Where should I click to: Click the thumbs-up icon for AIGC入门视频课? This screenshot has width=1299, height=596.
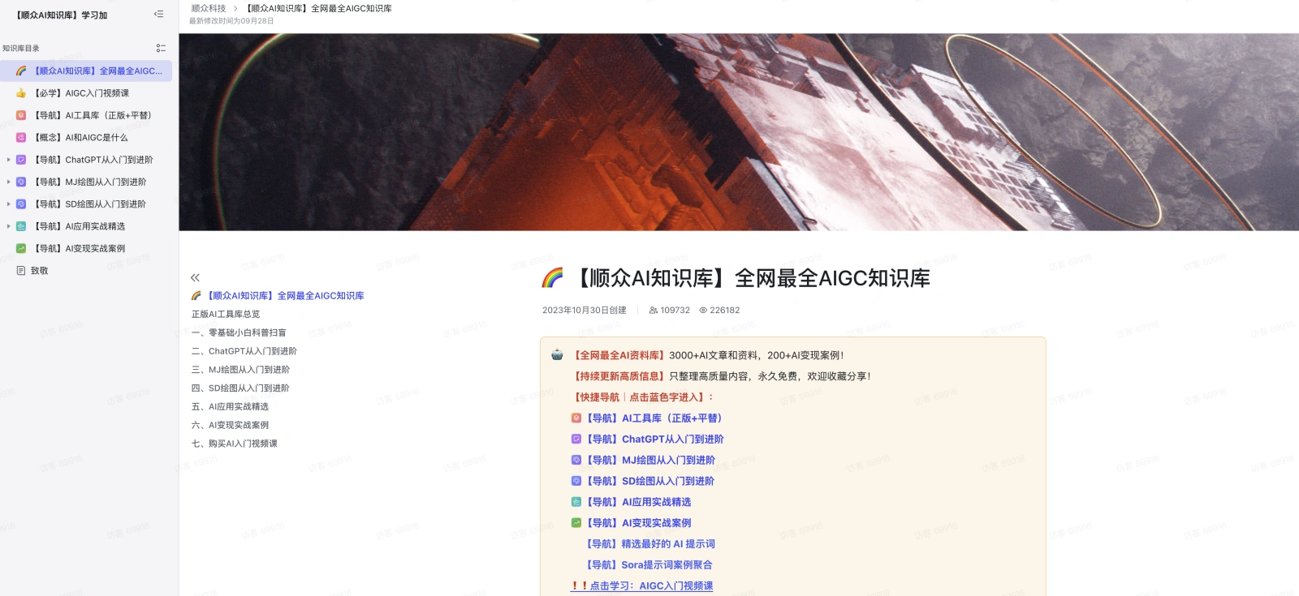[21, 93]
